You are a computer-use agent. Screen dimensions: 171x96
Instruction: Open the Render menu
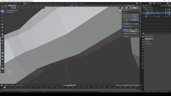tap(11, 3)
